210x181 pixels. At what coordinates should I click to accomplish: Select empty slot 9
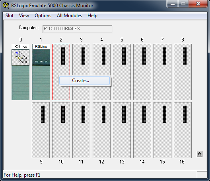[41, 130]
